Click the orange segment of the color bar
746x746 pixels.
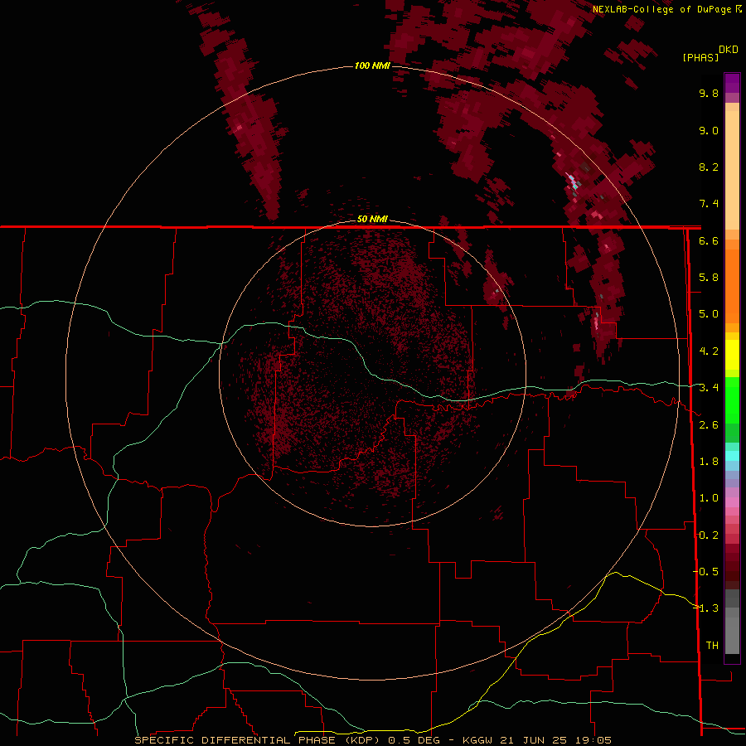(x=732, y=285)
